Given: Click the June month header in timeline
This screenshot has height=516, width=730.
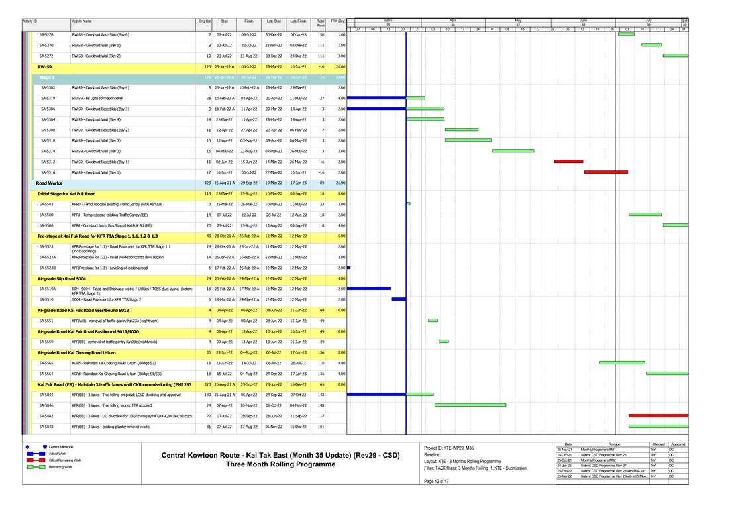Looking at the screenshot, I should [583, 20].
